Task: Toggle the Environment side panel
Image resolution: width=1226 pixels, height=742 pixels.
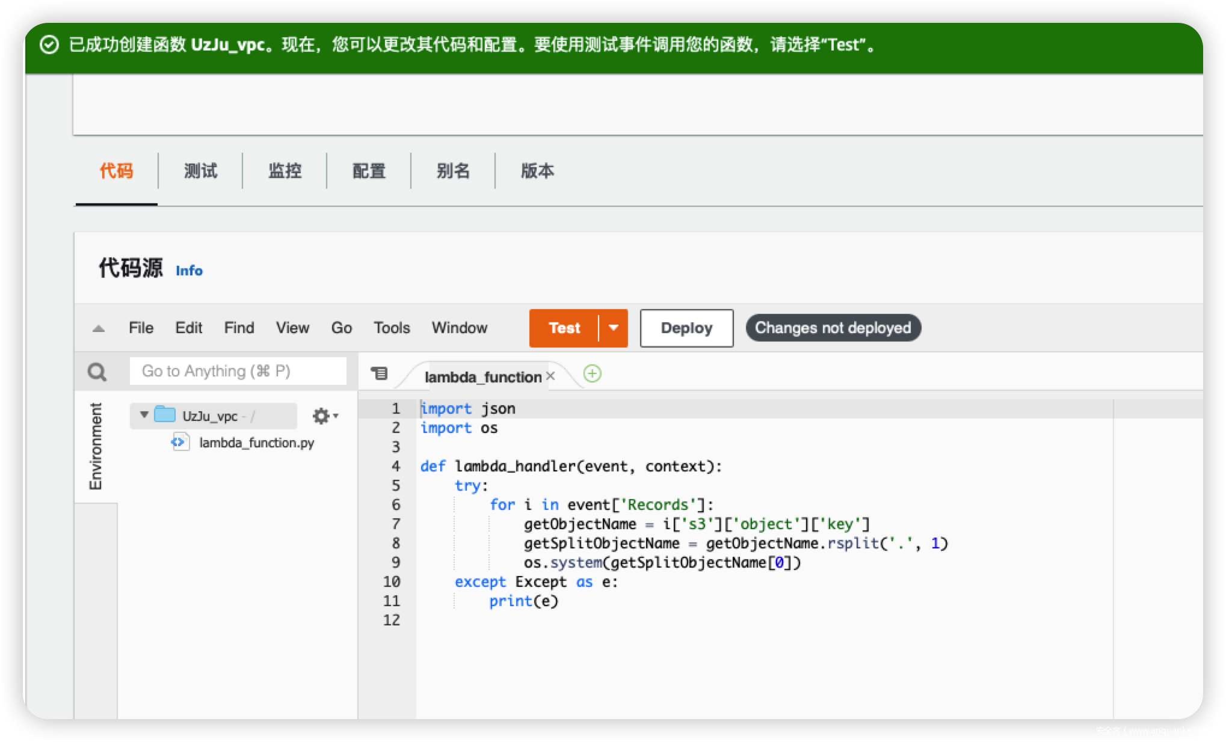Action: pyautogui.click(x=96, y=446)
